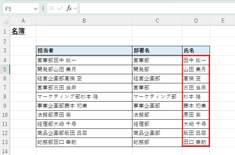
Task: Select the 田中 紘一 cell in 氏名 column
Action: (196, 60)
